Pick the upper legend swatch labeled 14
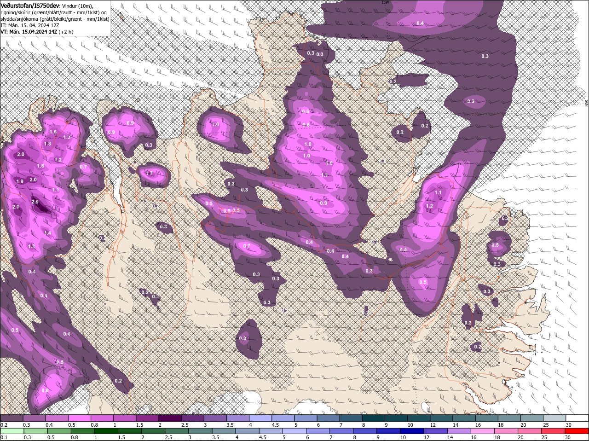This screenshot has width=589, height=441. [x=464, y=418]
